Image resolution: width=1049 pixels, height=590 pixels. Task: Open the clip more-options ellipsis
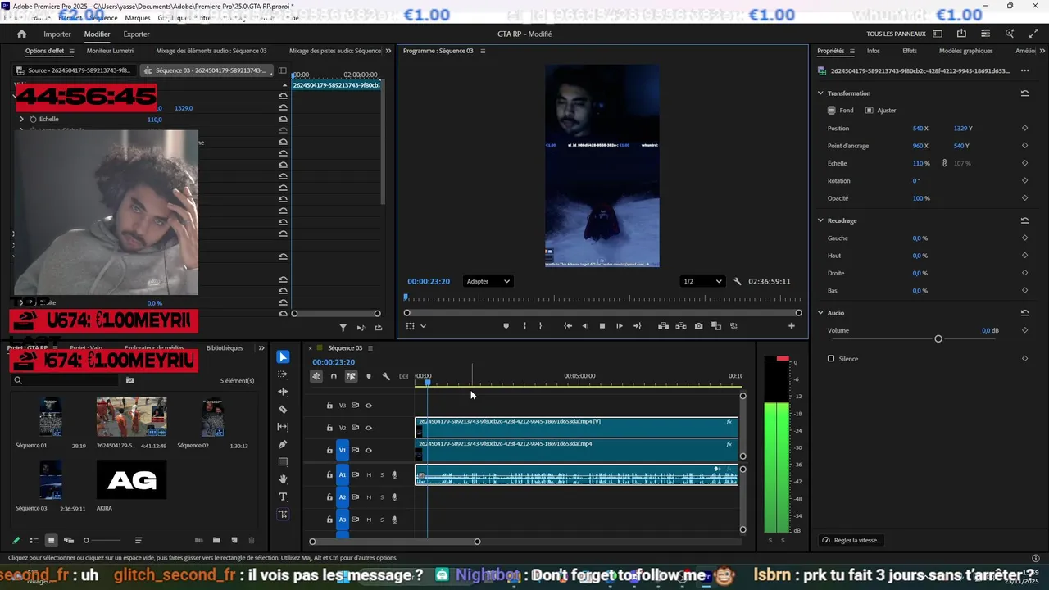[1024, 70]
